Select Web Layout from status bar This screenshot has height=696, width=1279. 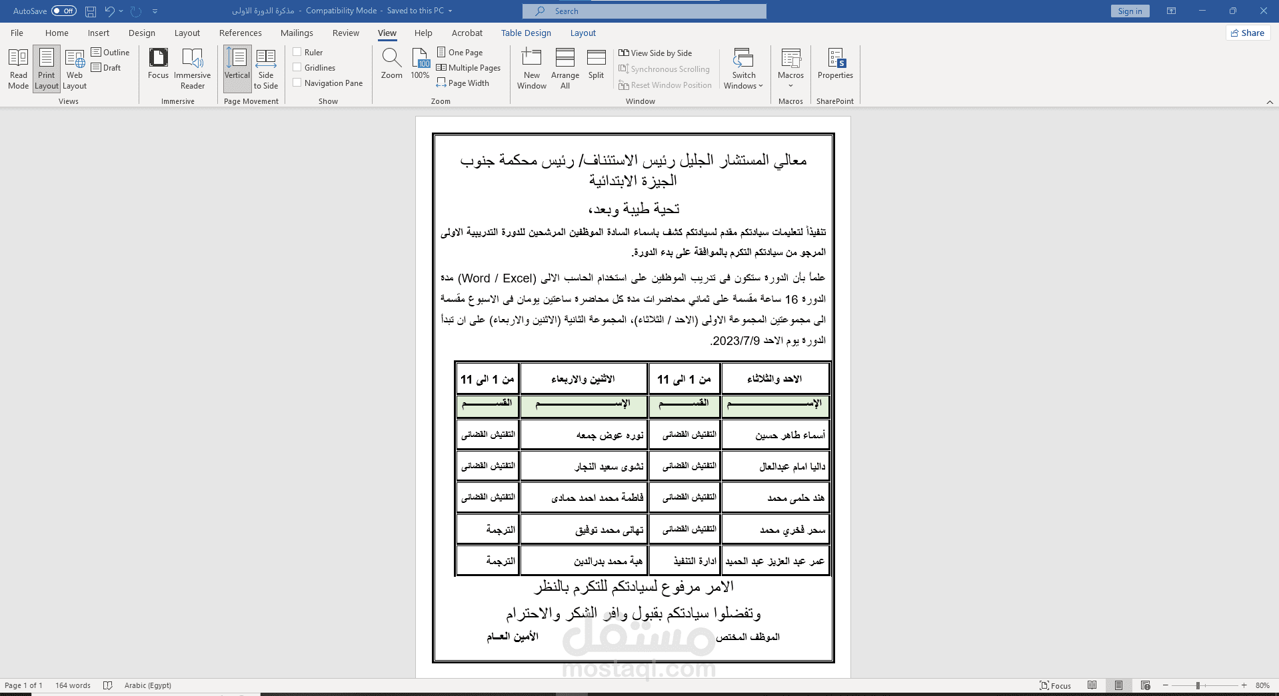click(1145, 685)
